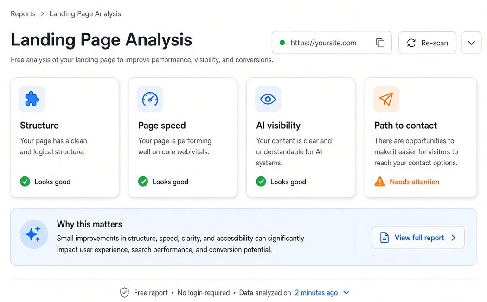Viewport: 487px width, 302px height.
Task: Click the green check in Page speed card
Action: pyautogui.click(x=143, y=182)
